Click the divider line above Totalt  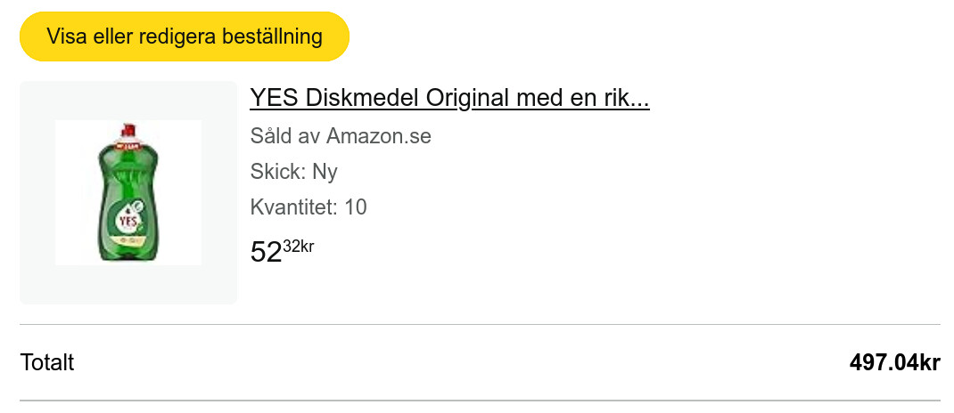[480, 325]
